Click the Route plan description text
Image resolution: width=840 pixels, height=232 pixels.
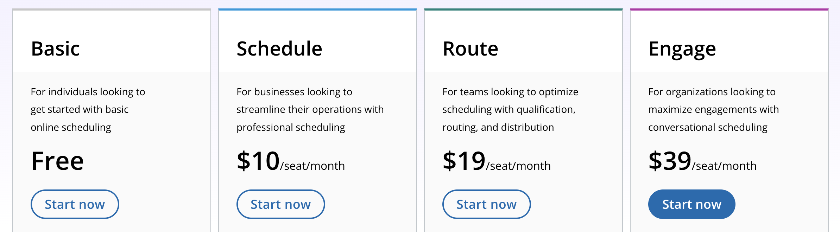[x=509, y=109]
